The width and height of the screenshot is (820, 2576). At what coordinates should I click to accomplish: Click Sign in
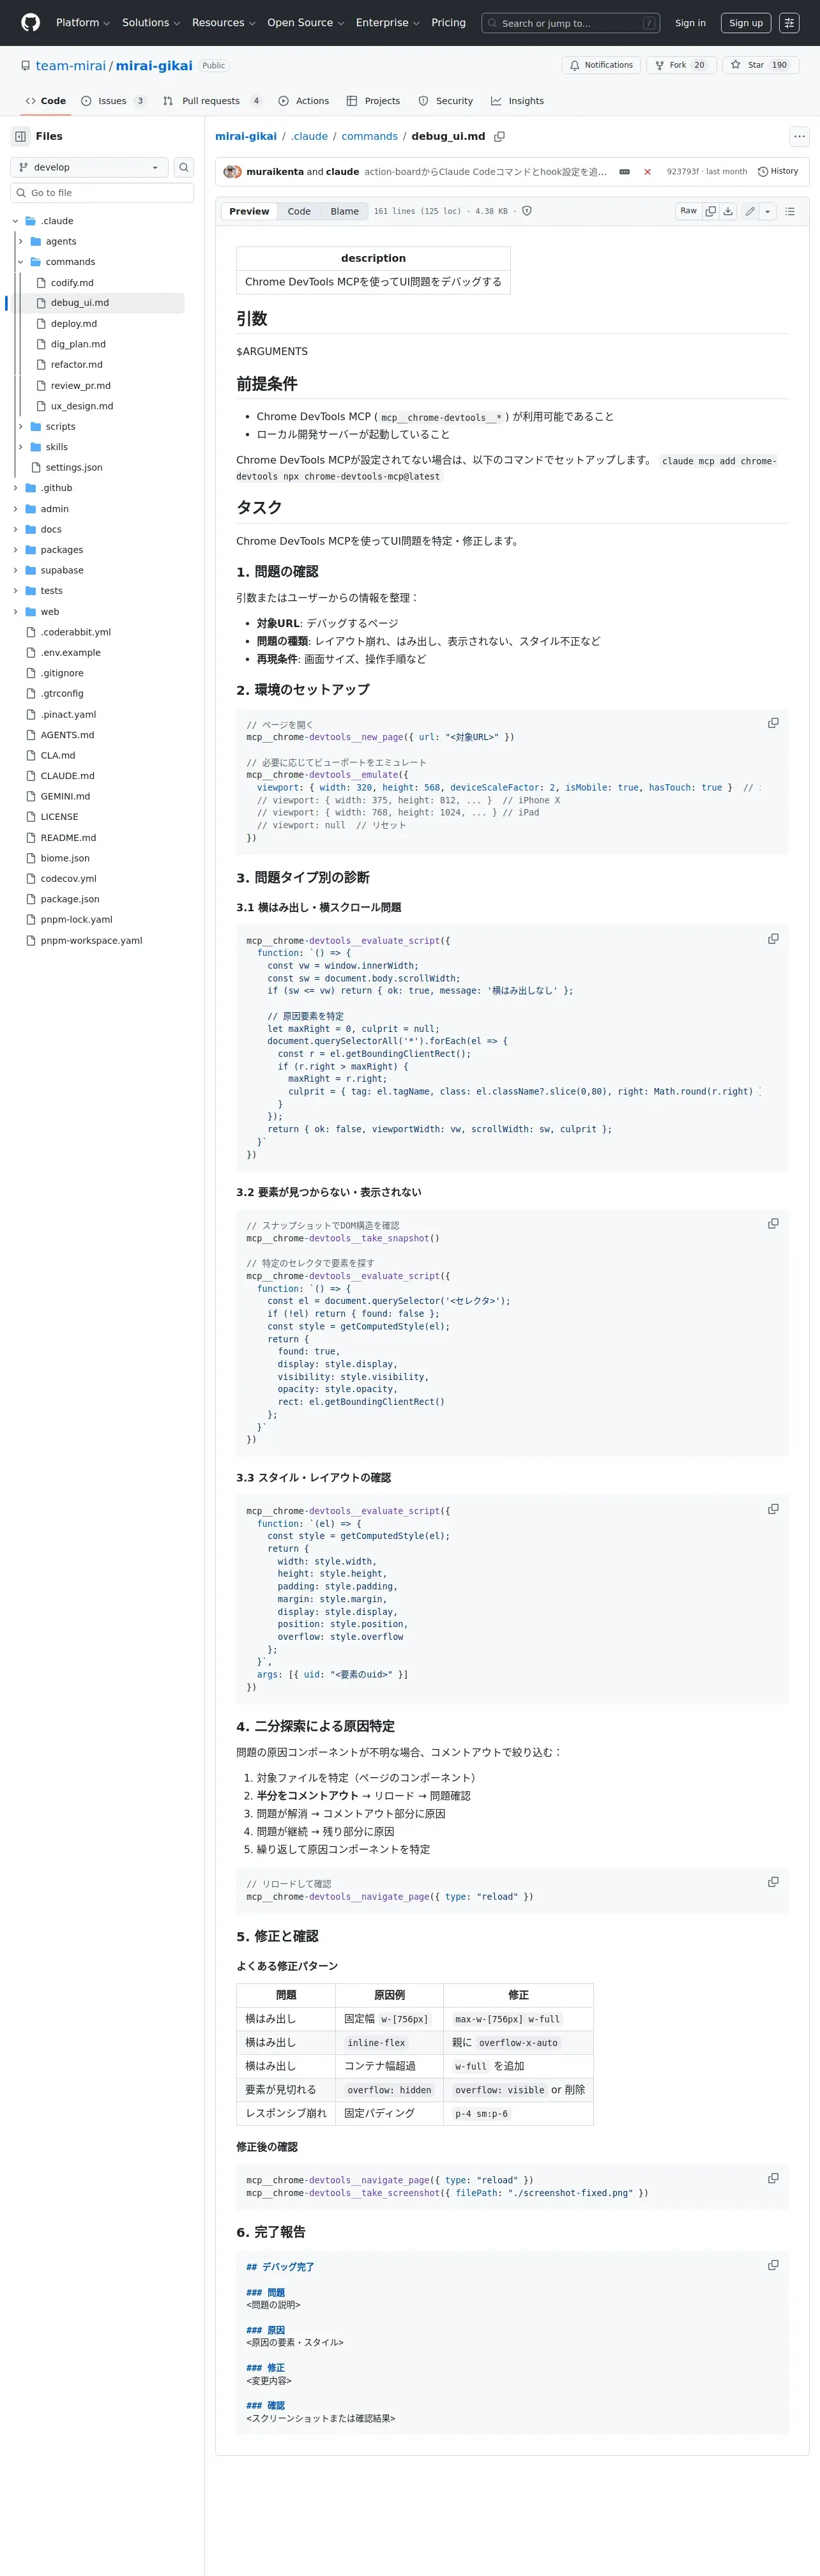[690, 23]
